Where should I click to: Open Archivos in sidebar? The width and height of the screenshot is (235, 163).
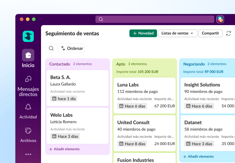point(28,135)
